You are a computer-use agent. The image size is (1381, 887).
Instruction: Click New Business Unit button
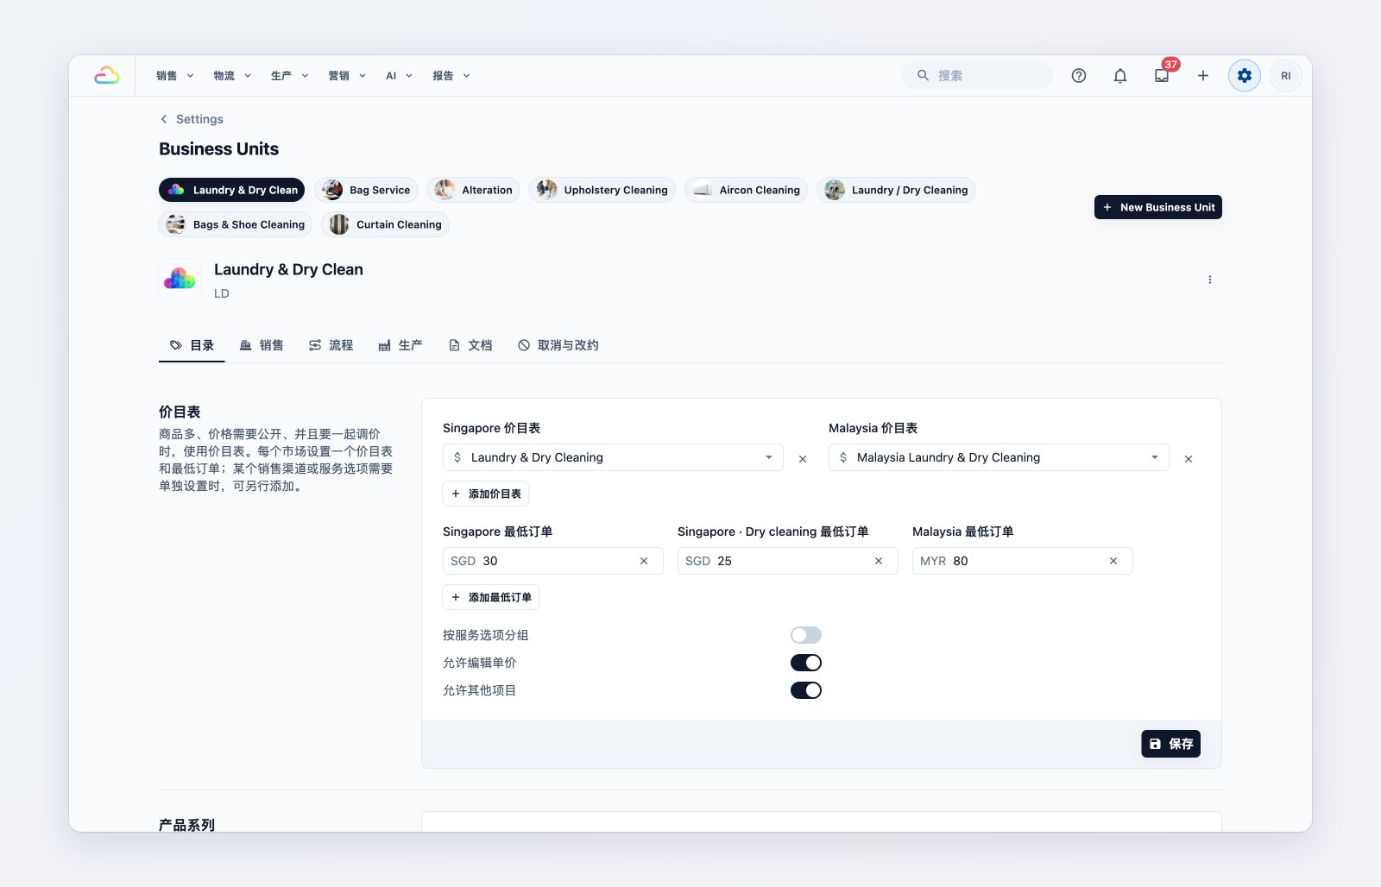(x=1158, y=207)
